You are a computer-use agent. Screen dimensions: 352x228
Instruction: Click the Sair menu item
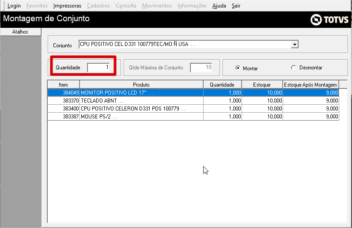click(x=236, y=6)
